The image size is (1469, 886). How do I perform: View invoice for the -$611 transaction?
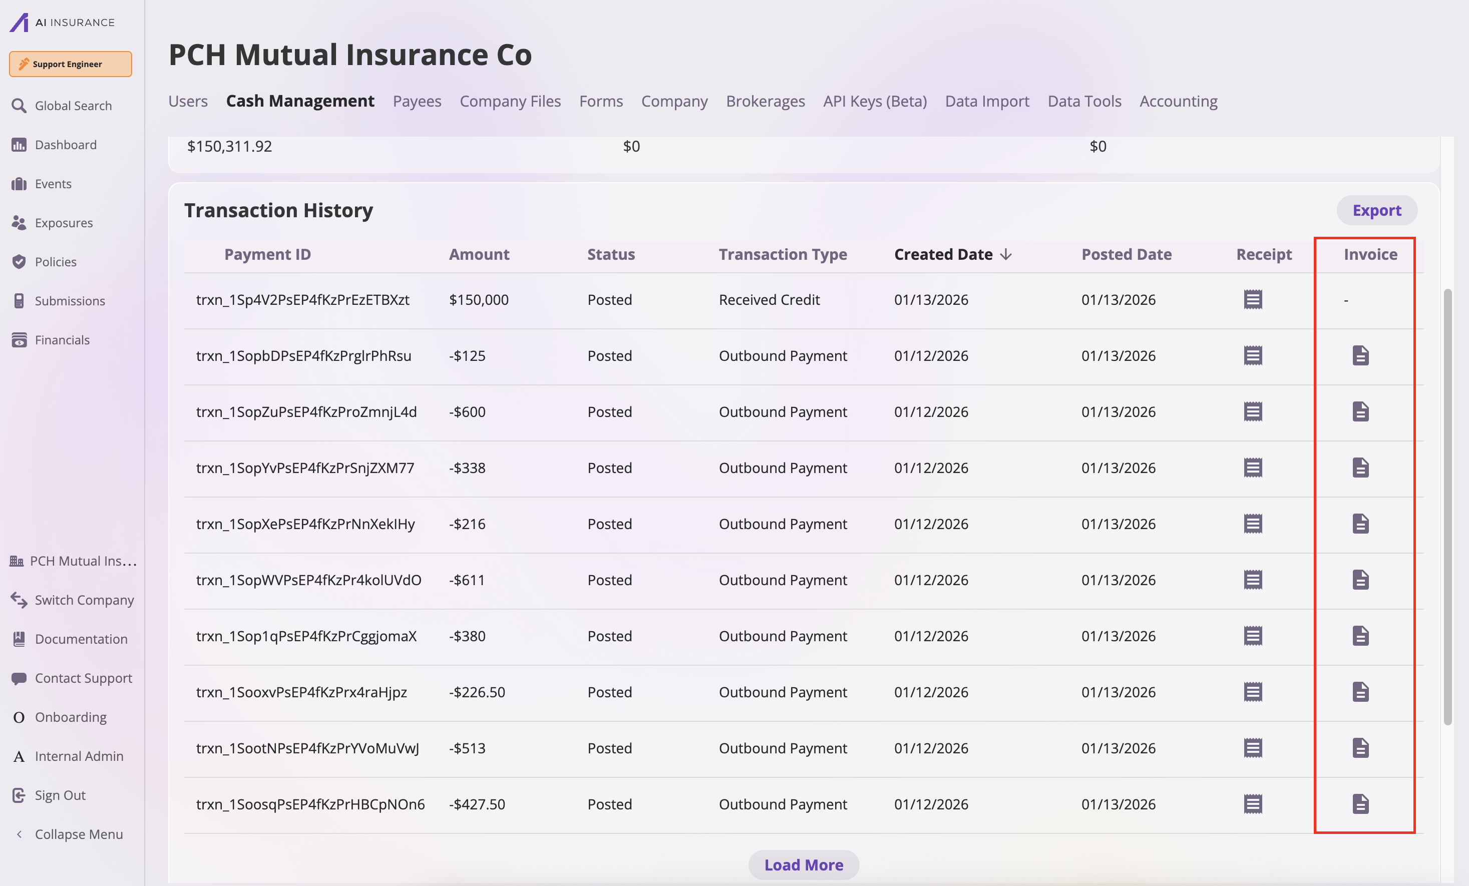click(1360, 580)
